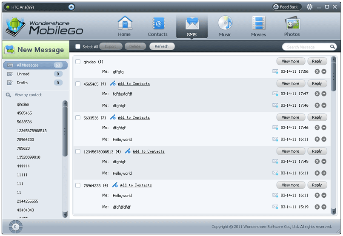
Task: Click the Delete button in toolbar
Action: pos(135,46)
